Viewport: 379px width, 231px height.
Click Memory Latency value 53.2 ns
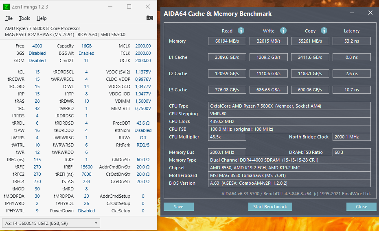pos(352,41)
